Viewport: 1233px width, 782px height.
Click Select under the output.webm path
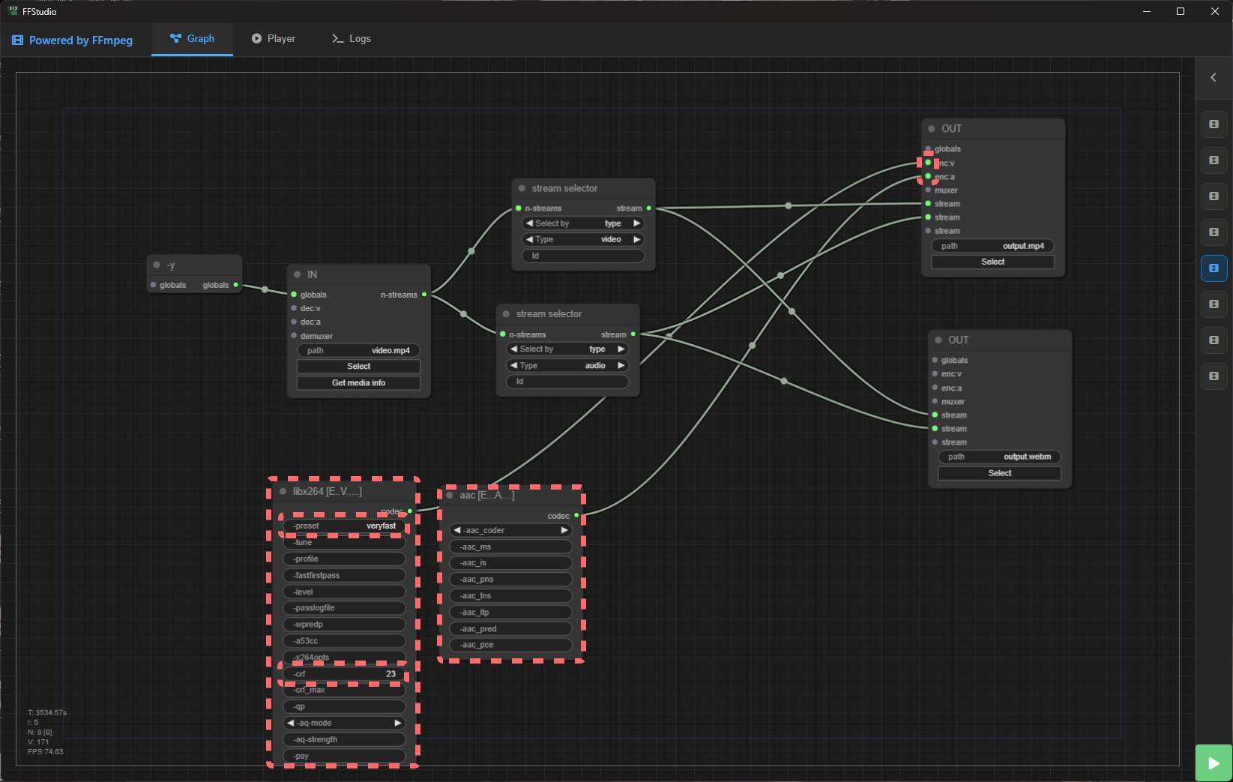(x=999, y=473)
